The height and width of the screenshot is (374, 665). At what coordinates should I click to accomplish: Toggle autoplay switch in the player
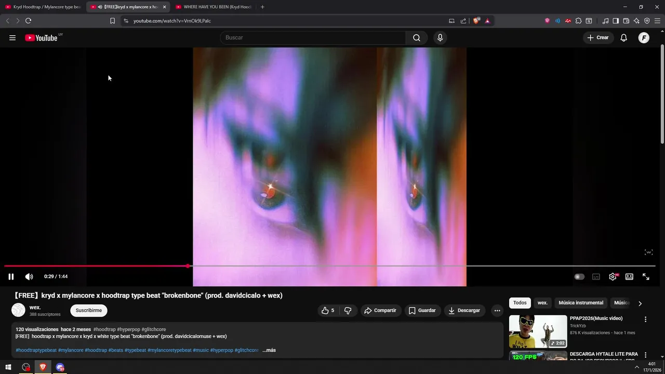(579, 277)
